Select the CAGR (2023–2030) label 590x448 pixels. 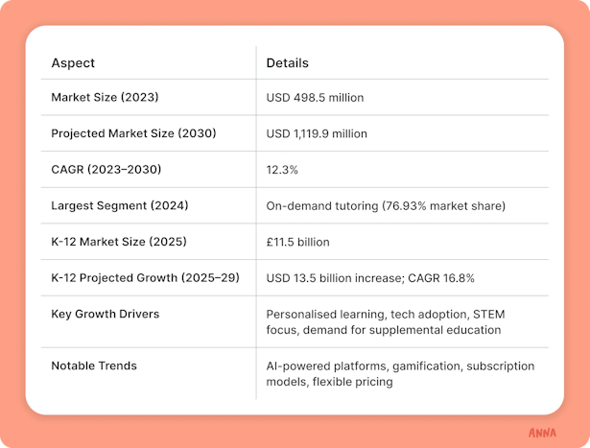[106, 170]
